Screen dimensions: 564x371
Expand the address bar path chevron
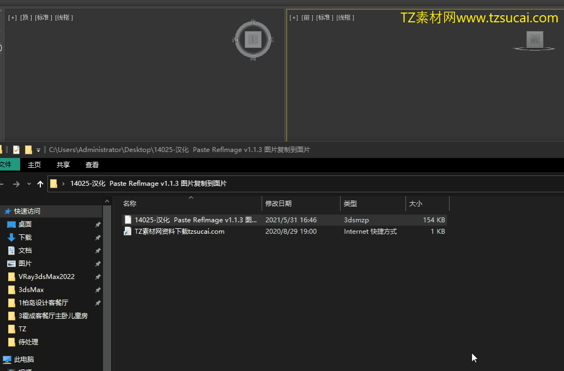(63, 184)
